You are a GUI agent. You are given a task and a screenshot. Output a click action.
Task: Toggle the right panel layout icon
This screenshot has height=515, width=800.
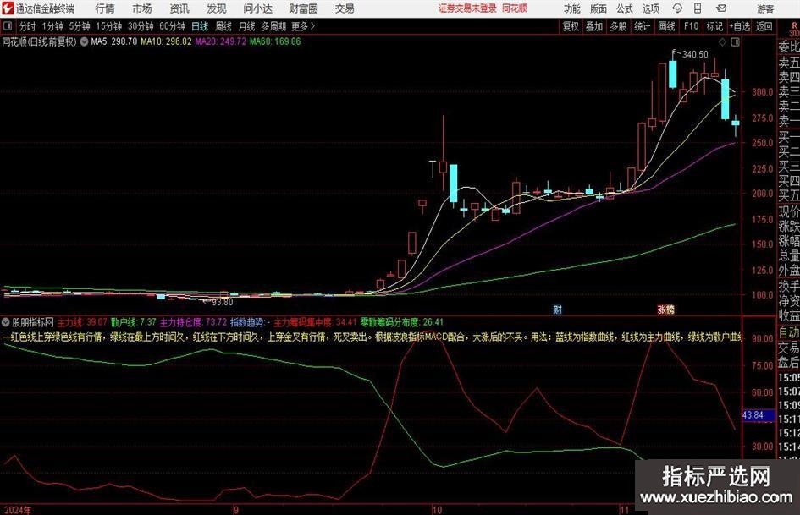click(735, 42)
